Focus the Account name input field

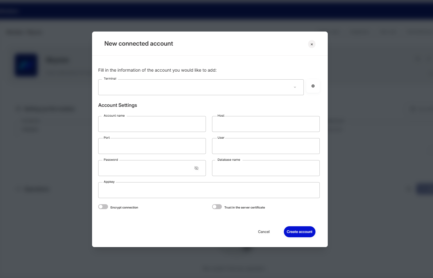point(152,124)
